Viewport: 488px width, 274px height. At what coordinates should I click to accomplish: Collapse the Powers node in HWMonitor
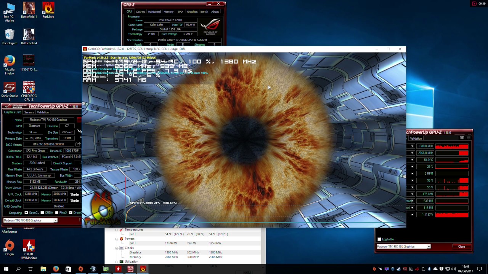pyautogui.click(x=117, y=239)
